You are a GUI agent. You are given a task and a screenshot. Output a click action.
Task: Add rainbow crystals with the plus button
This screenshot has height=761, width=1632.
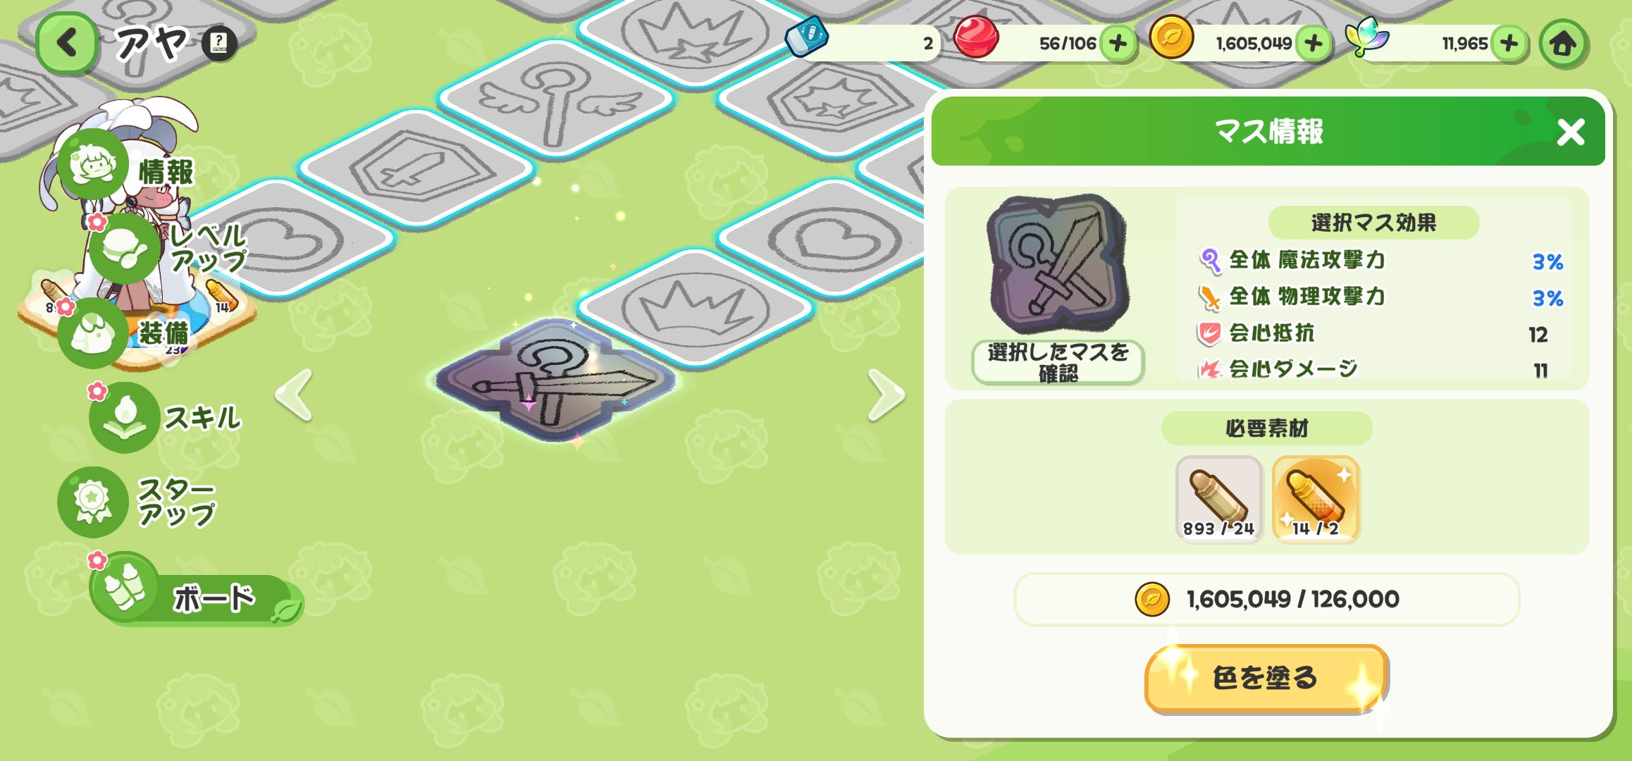(x=1509, y=44)
